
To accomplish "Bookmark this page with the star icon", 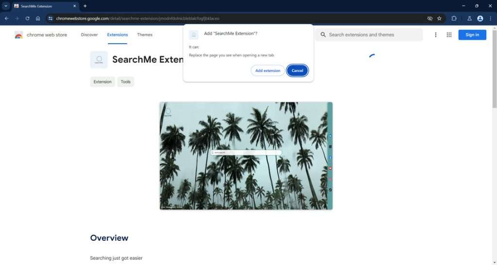I will click(x=439, y=19).
